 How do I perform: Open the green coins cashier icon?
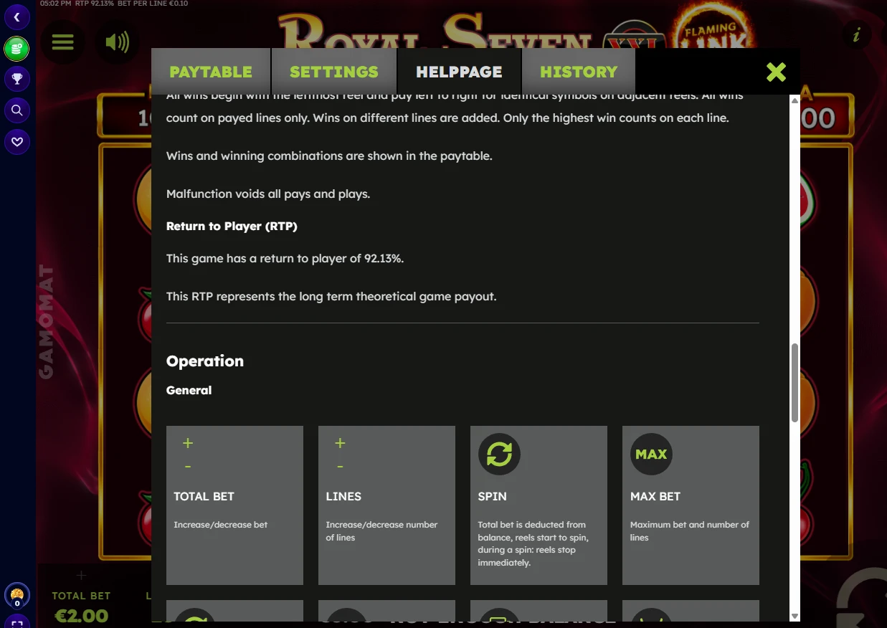[16, 49]
